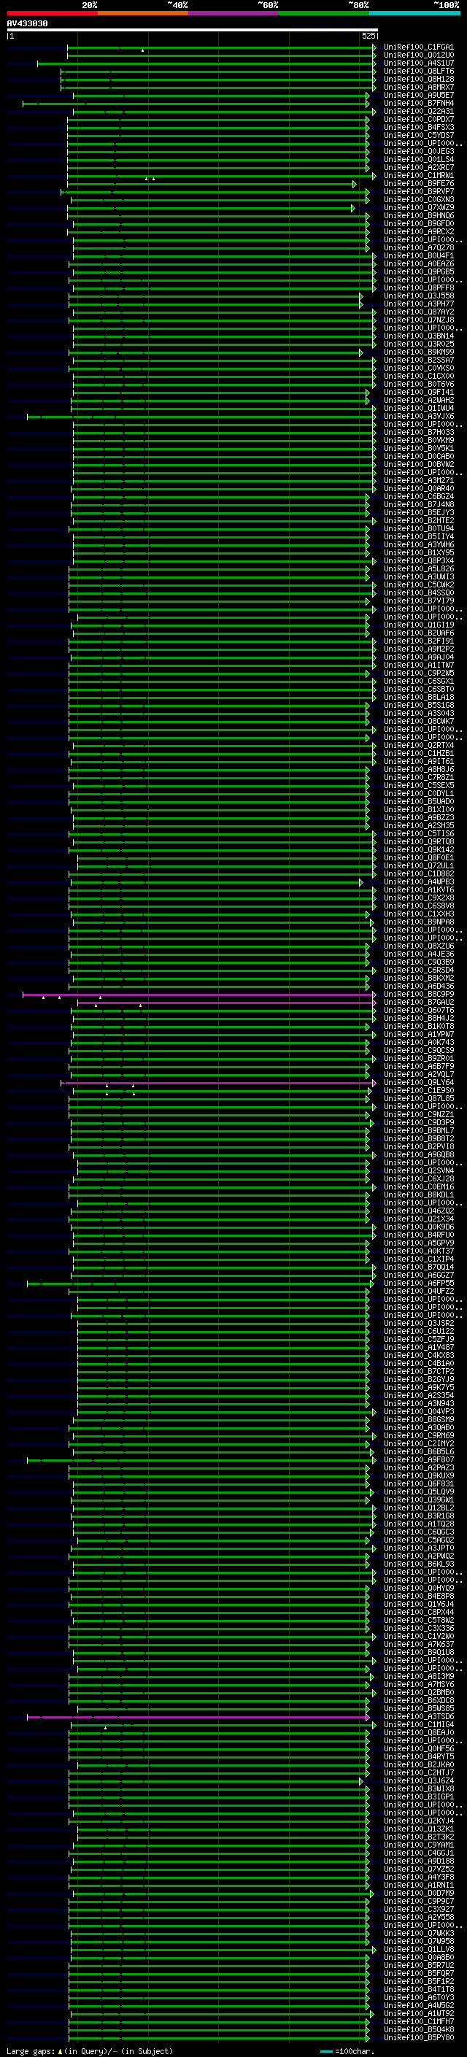Open hit UniRef100_Q012U0
467x2057 pixels.
[x=418, y=55]
